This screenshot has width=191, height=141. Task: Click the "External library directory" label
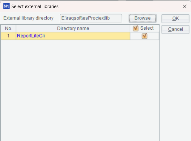(x=28, y=18)
